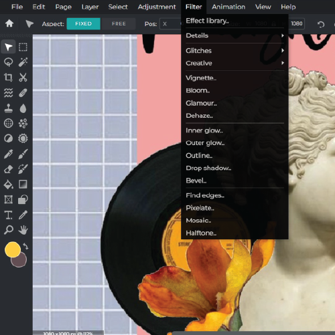This screenshot has height=335, width=335.
Task: Open the View menu
Action: click(x=263, y=7)
